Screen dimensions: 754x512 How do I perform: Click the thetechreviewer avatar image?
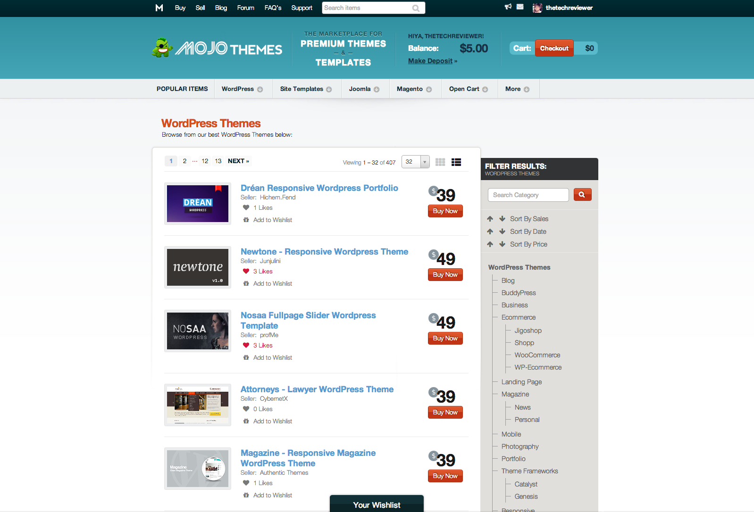537,8
